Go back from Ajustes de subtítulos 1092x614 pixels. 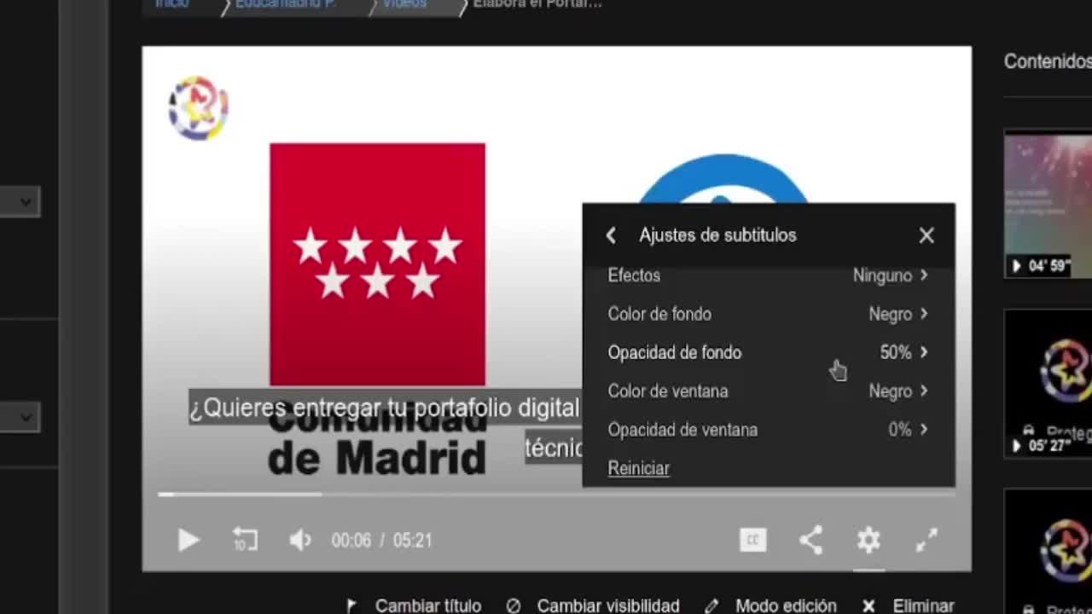(x=611, y=235)
